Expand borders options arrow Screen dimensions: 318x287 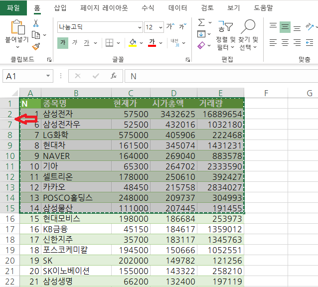(x=119, y=43)
